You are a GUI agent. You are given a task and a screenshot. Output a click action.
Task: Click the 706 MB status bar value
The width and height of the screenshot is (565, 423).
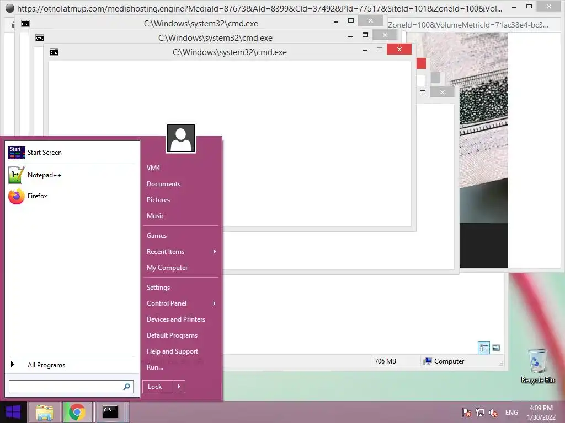pos(385,361)
